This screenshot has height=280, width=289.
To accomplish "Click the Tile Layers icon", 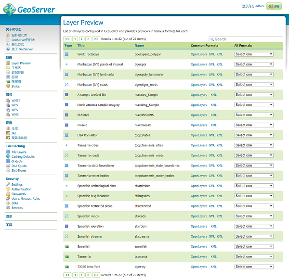I will point(8,152).
